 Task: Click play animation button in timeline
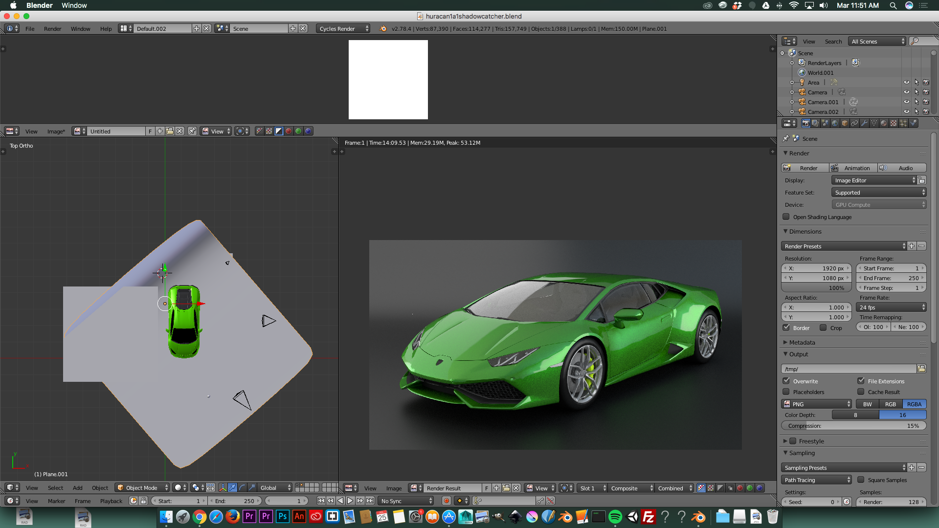coord(350,501)
